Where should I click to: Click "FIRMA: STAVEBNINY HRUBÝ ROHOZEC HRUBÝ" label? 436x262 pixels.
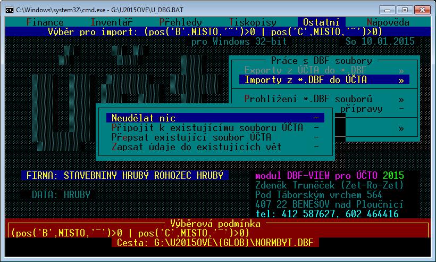pyautogui.click(x=125, y=175)
